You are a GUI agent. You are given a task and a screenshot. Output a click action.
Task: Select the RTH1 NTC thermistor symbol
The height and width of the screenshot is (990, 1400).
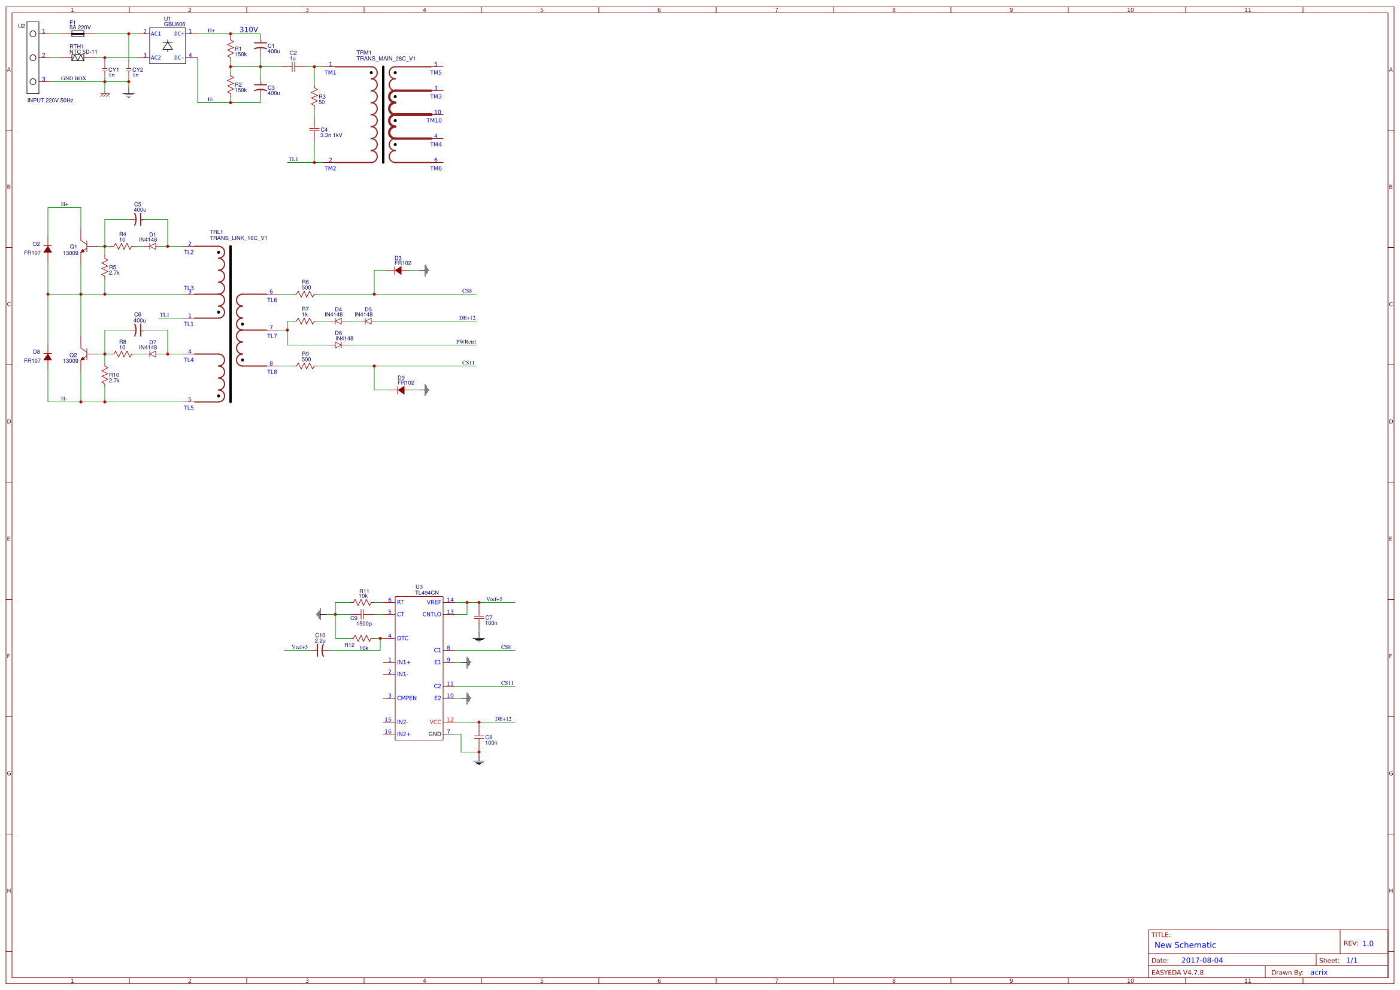pos(77,58)
